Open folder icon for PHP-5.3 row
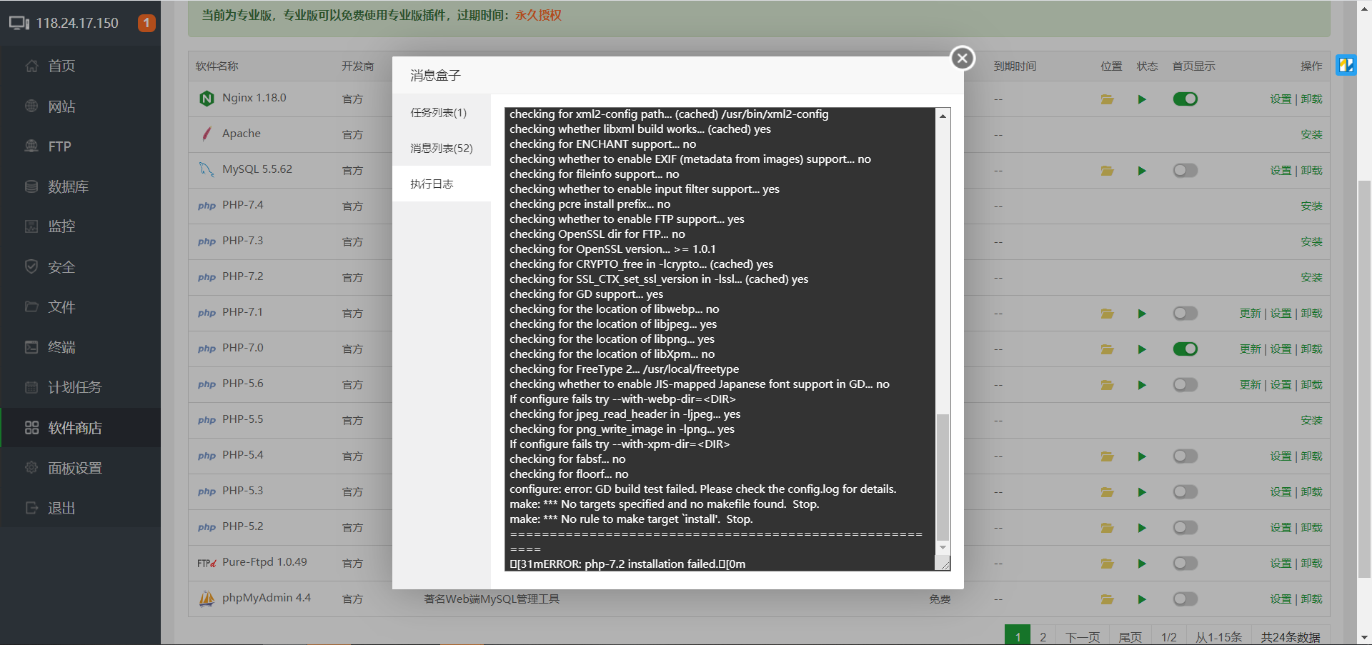The image size is (1372, 645). coord(1107,492)
